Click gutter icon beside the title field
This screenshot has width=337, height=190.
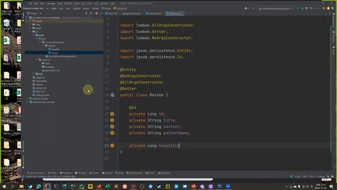(x=112, y=120)
